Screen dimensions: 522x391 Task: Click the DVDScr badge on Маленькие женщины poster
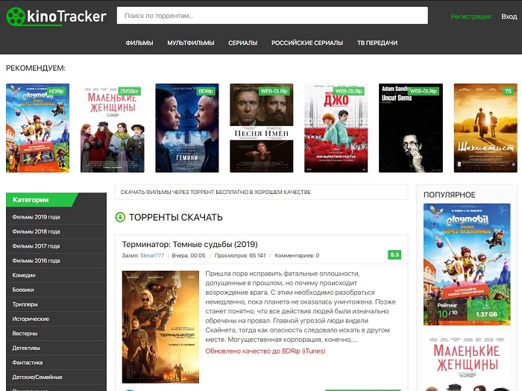pyautogui.click(x=129, y=91)
